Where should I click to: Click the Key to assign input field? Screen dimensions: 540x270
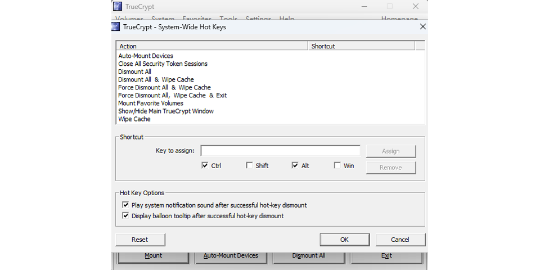280,151
